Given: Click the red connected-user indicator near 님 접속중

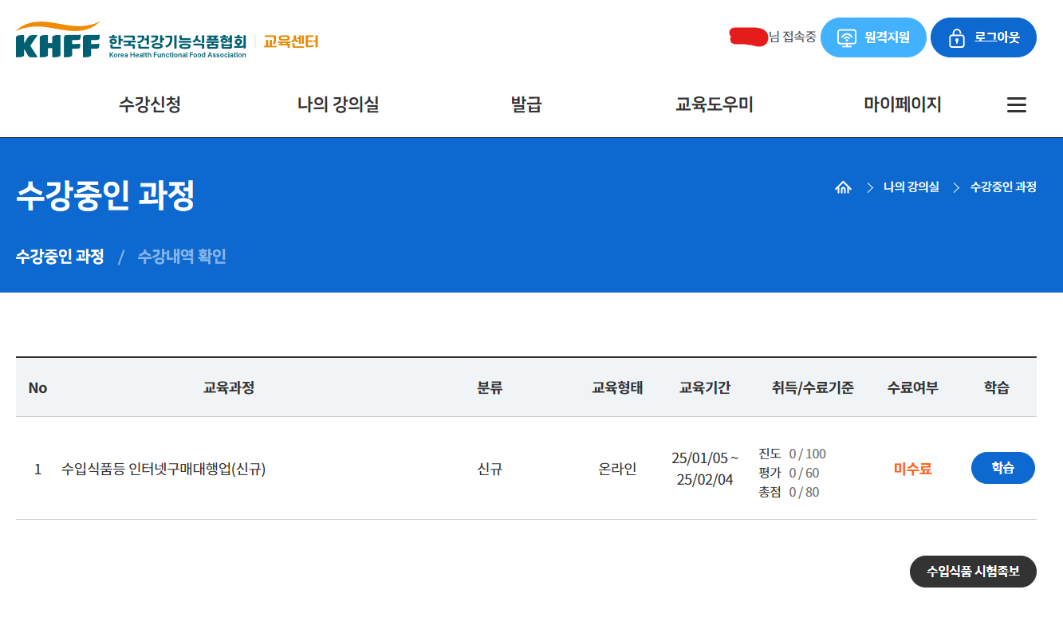Looking at the screenshot, I should coord(748,35).
